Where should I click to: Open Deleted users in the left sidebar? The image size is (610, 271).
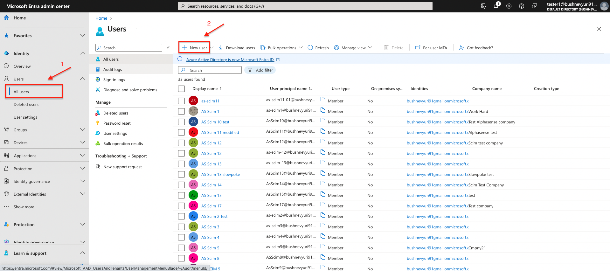coord(26,104)
